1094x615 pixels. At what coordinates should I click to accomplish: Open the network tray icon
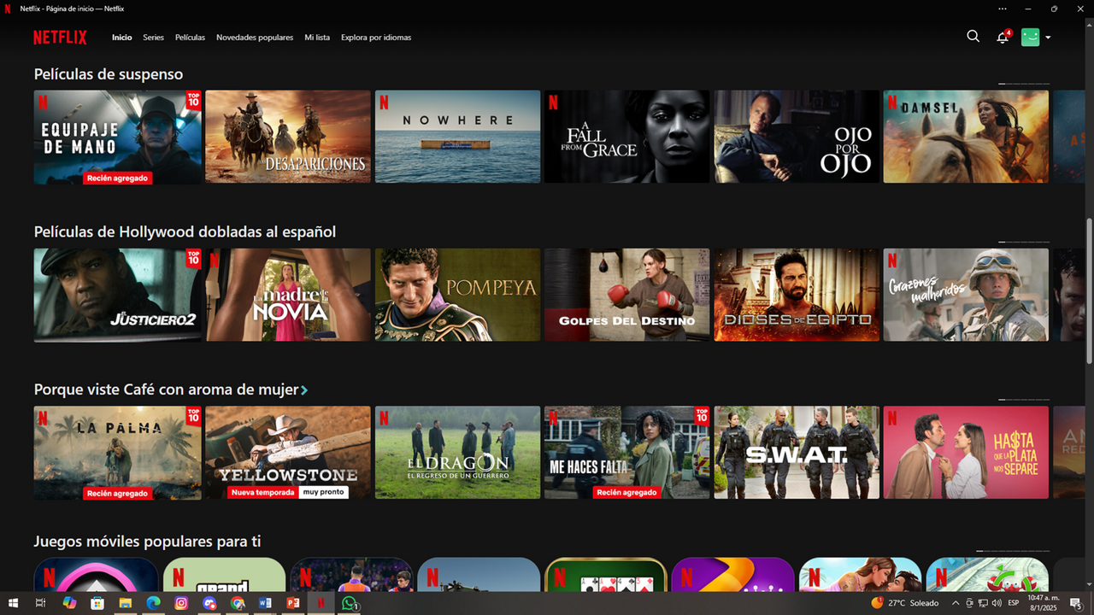[983, 603]
